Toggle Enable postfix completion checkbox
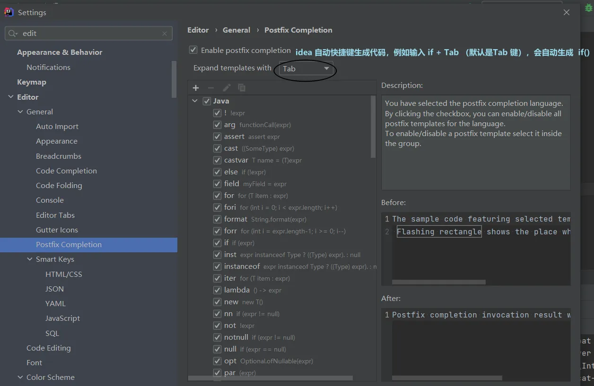Viewport: 594px width, 386px height. tap(193, 50)
